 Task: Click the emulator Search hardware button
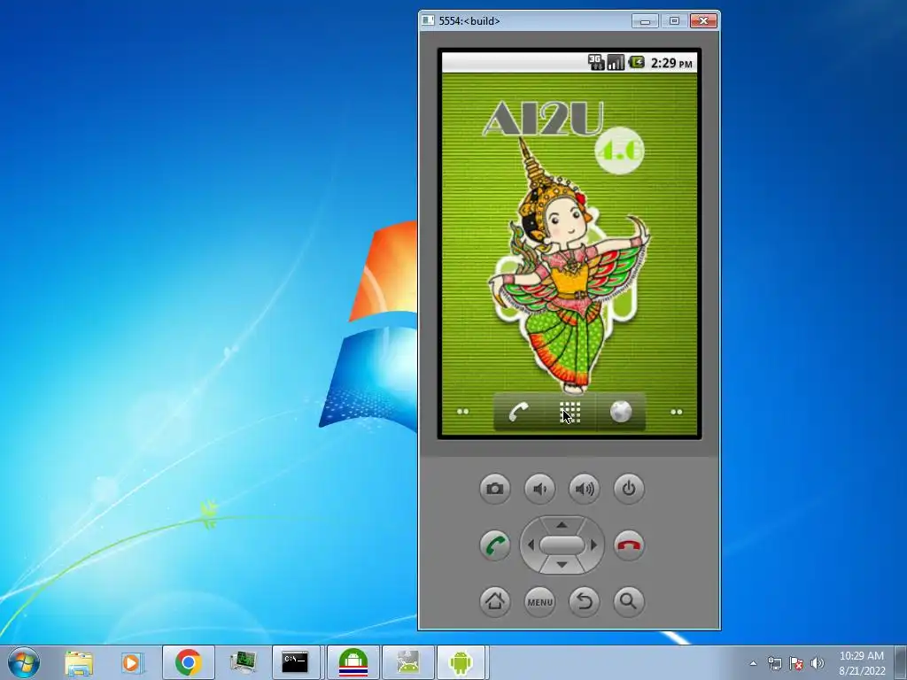629,601
